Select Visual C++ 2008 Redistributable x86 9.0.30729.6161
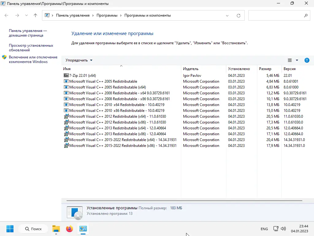The width and height of the screenshot is (314, 236). point(187,99)
